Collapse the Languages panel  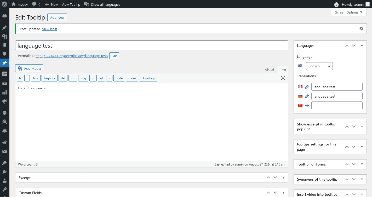click(362, 45)
